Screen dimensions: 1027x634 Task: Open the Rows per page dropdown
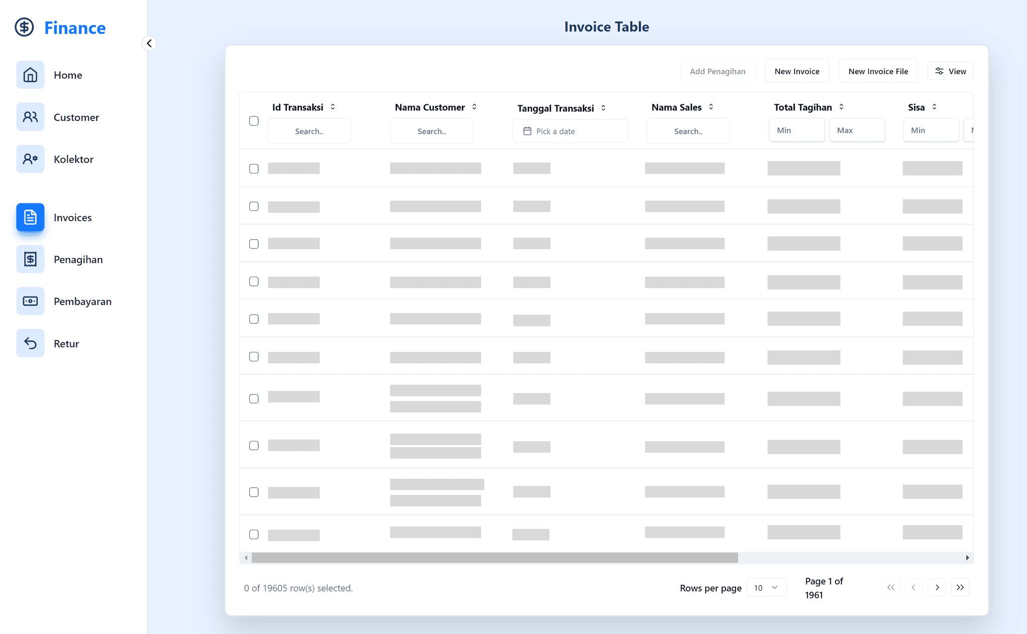(766, 587)
